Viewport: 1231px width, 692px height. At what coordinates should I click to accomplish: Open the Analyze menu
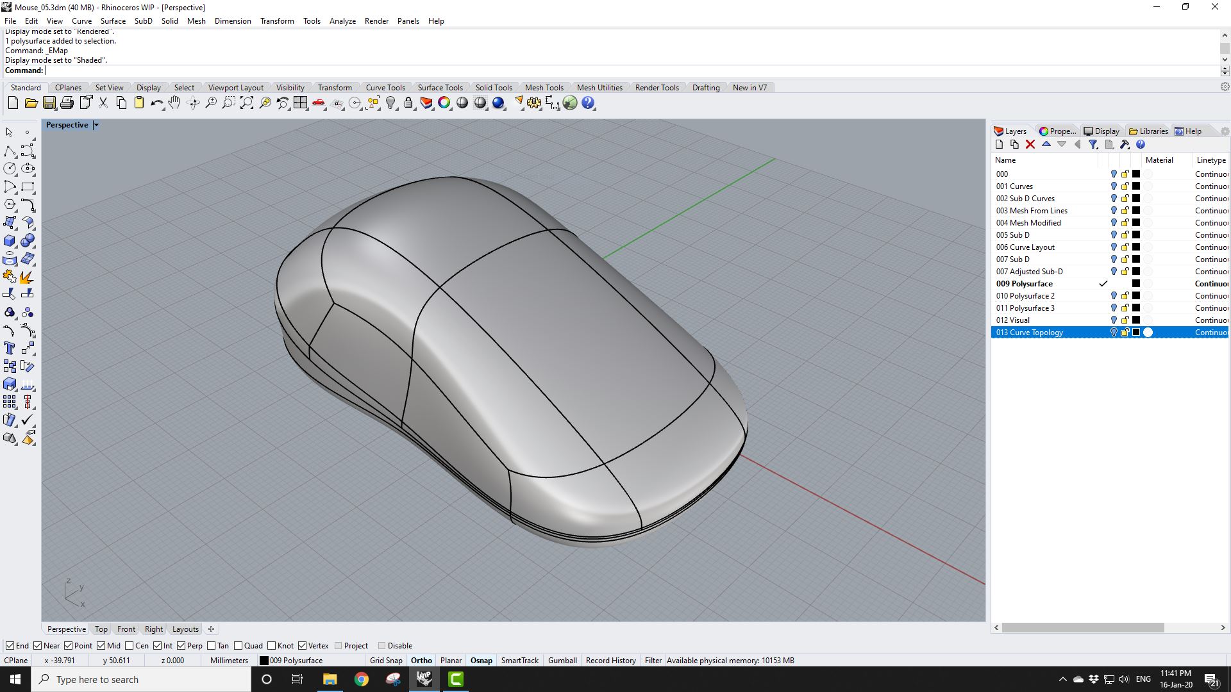(342, 21)
